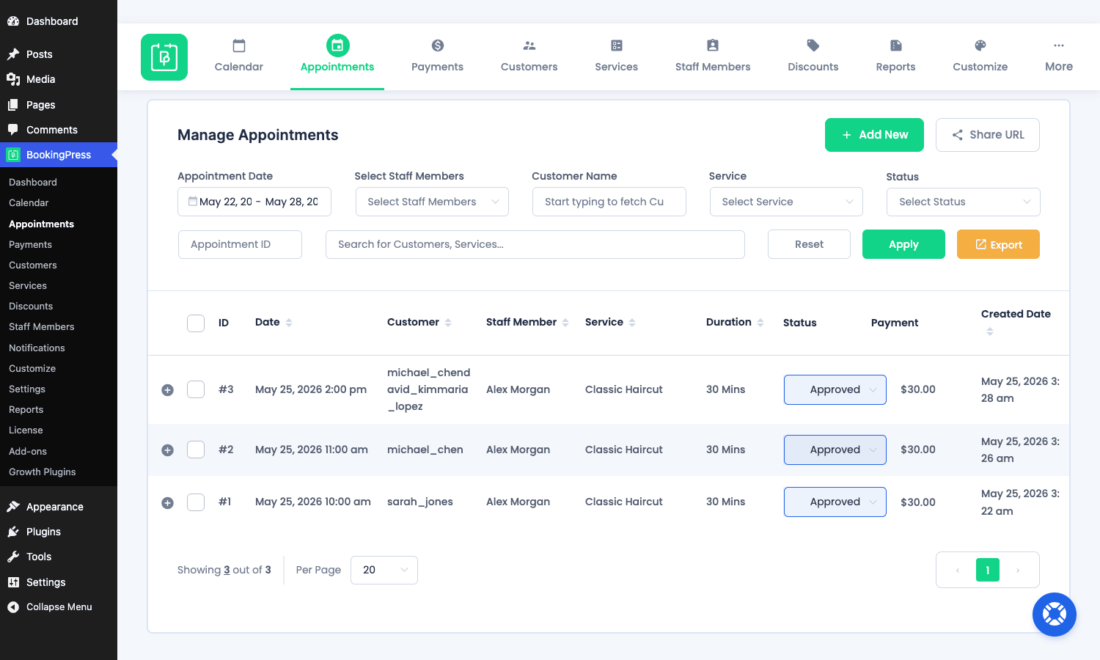Open the help lifebuoy floating button
1100x660 pixels.
point(1055,615)
